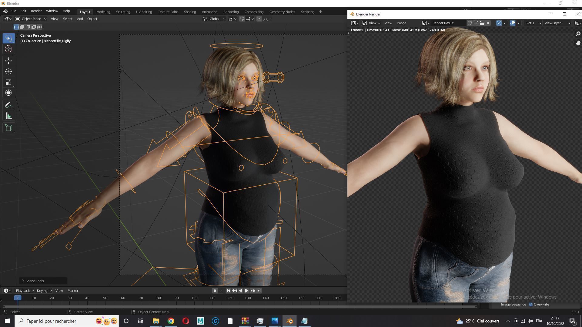Toggle overlays button in Render window
Screen dimensions: 582x327
pos(513,23)
